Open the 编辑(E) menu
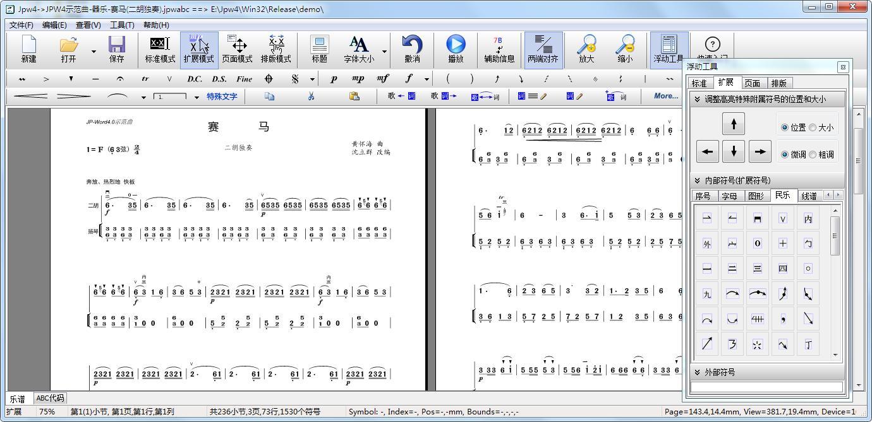872x422 pixels. tap(54, 25)
